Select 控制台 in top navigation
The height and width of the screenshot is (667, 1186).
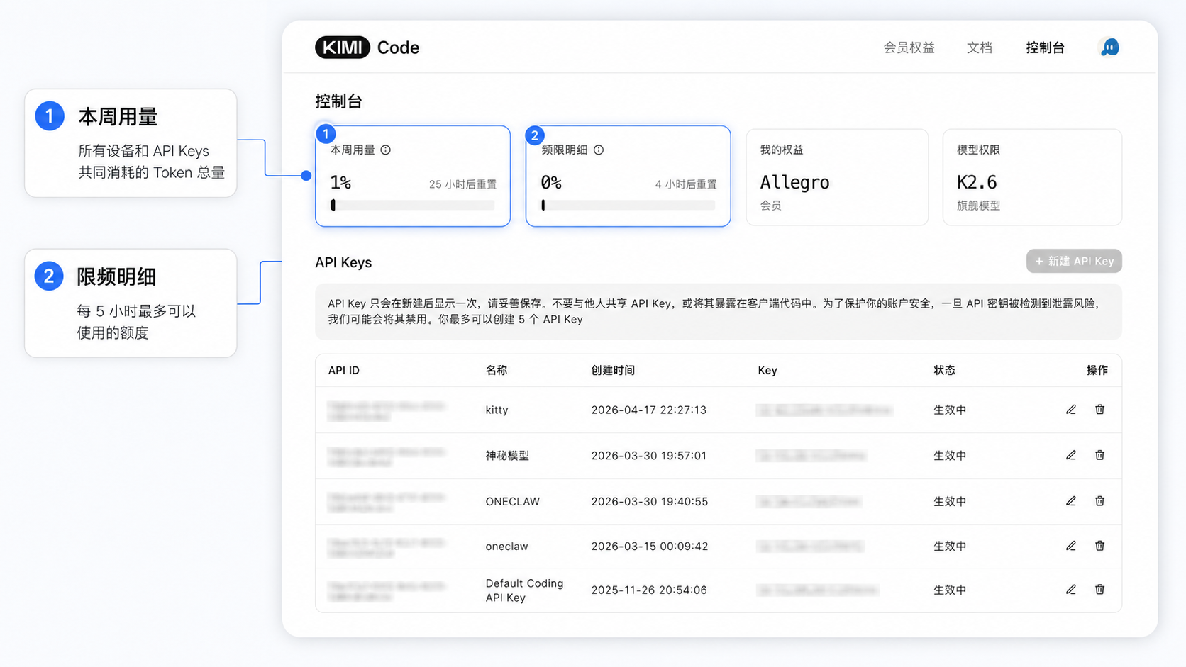1045,47
